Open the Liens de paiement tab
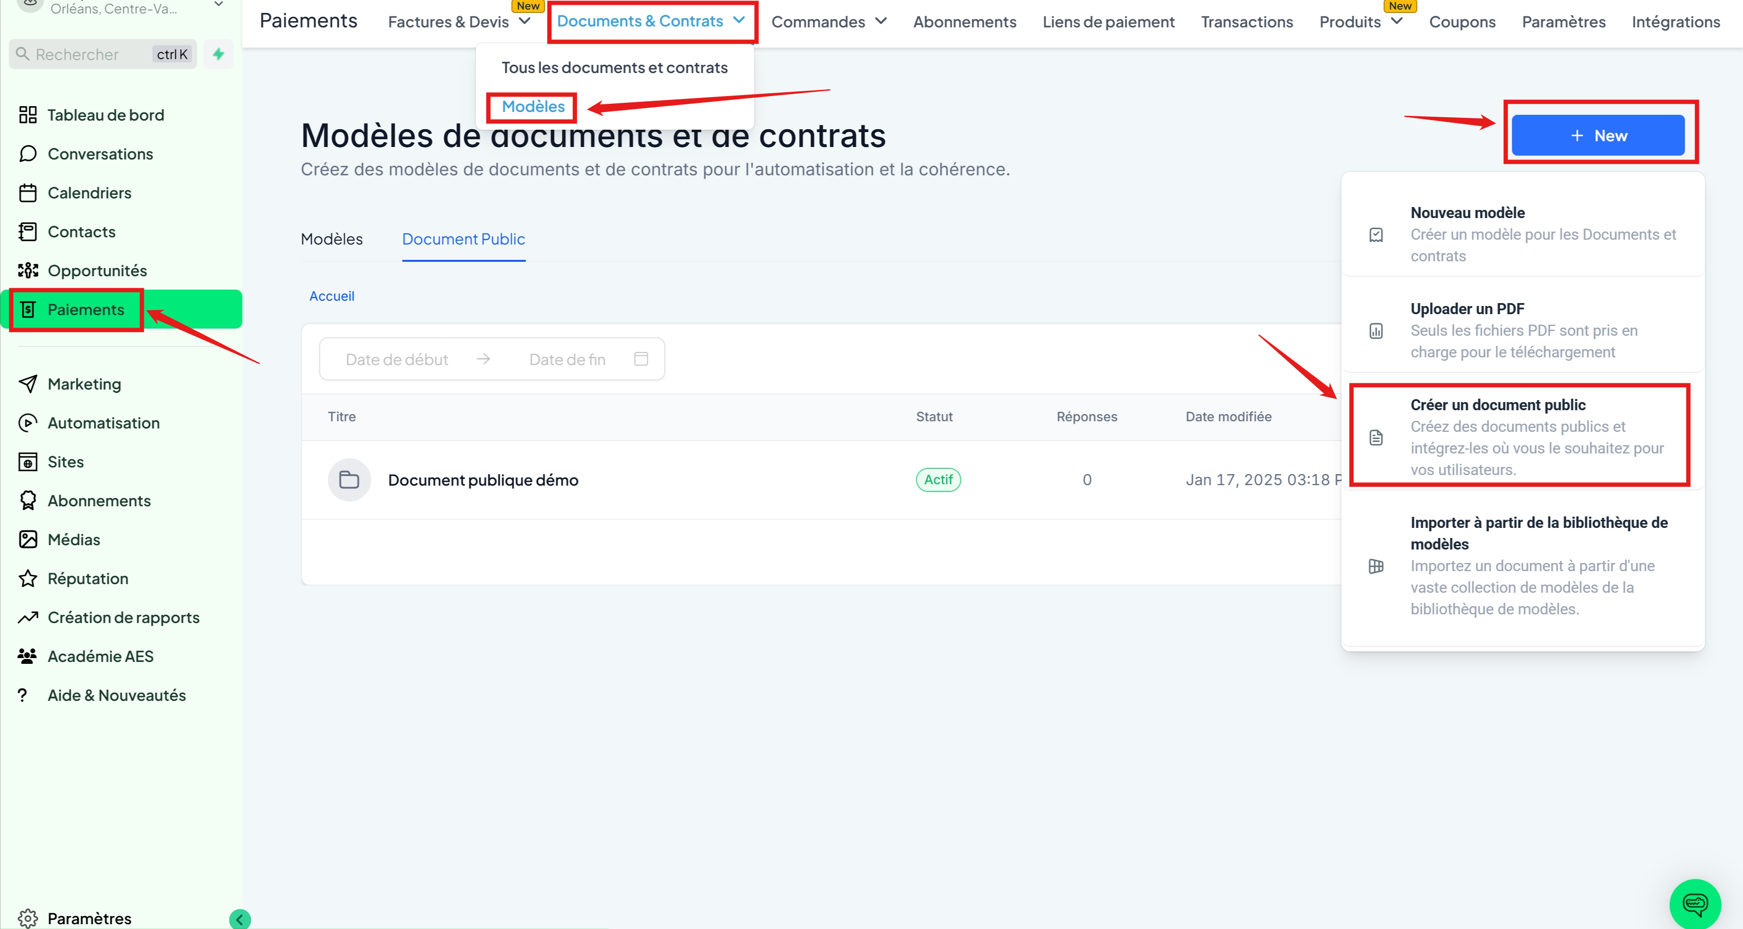Image resolution: width=1743 pixels, height=929 pixels. [x=1108, y=22]
